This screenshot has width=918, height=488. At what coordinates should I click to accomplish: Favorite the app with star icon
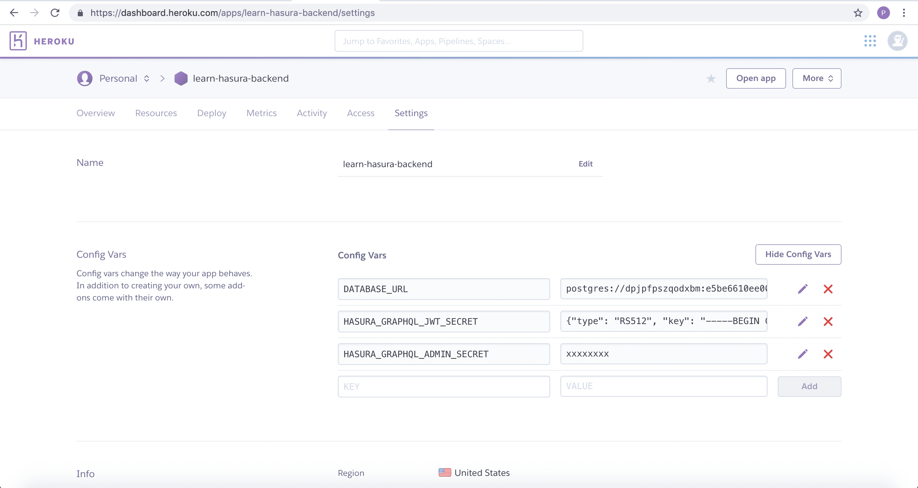point(711,78)
